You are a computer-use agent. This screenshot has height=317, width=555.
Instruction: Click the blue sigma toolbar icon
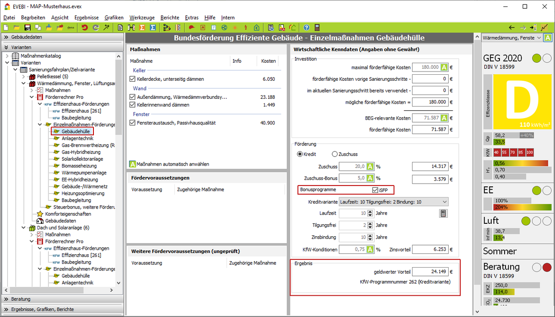click(153, 28)
